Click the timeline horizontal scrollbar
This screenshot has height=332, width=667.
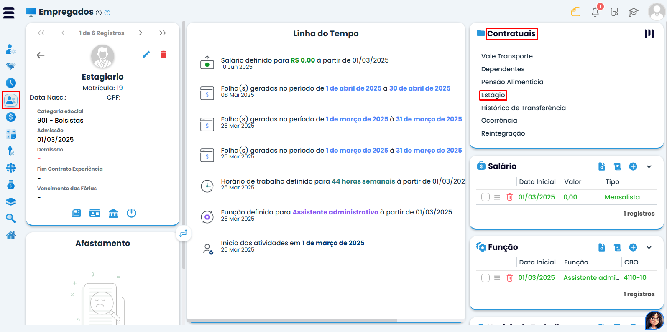coord(292,320)
